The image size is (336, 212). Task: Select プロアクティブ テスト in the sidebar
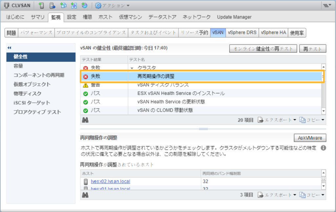pos(41,112)
